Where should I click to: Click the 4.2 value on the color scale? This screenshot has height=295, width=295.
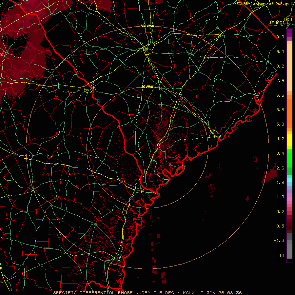click(280, 139)
